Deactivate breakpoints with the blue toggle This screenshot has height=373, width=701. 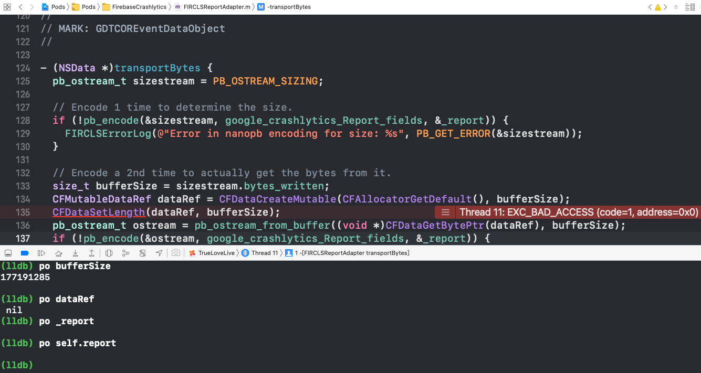pyautogui.click(x=24, y=253)
